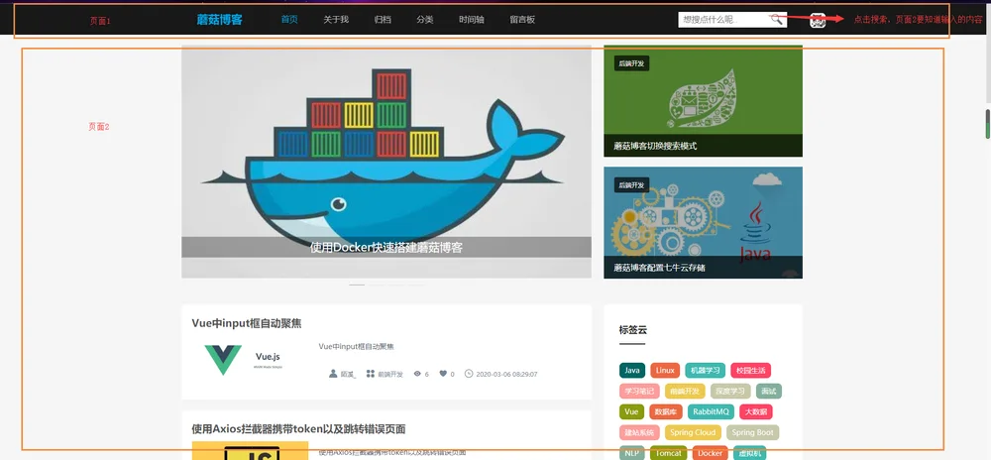Viewport: 991px width, 460px height.
Task: Click the 前端开发 category link in article
Action: click(390, 374)
